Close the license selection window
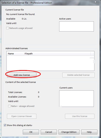Image resolution: width=101 pixels, height=138 pixels. [95, 2]
